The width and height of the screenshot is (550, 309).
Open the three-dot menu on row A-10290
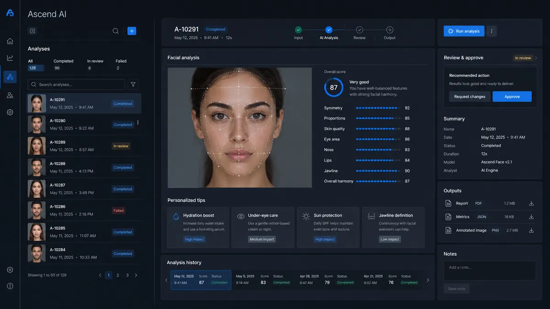coord(138,122)
